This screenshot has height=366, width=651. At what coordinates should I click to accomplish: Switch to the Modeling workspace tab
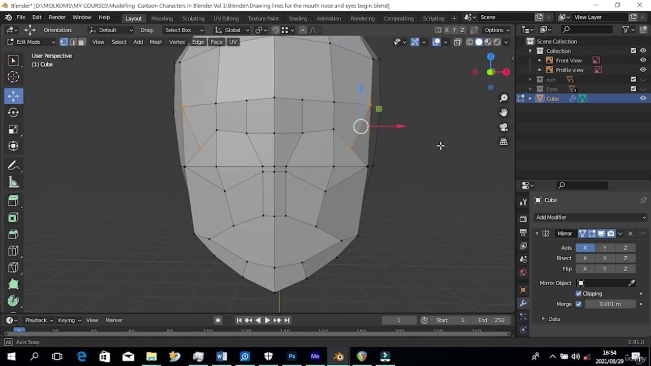(x=162, y=18)
